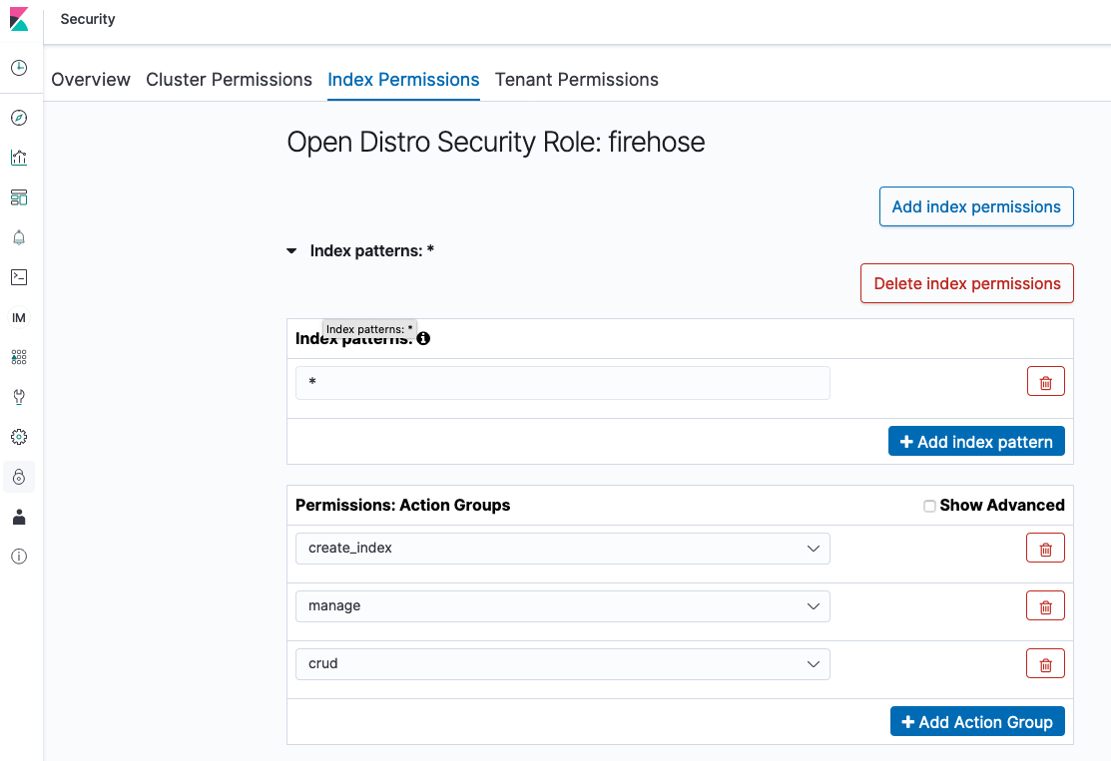This screenshot has width=1111, height=761.
Task: Click Add index permissions button
Action: [976, 206]
